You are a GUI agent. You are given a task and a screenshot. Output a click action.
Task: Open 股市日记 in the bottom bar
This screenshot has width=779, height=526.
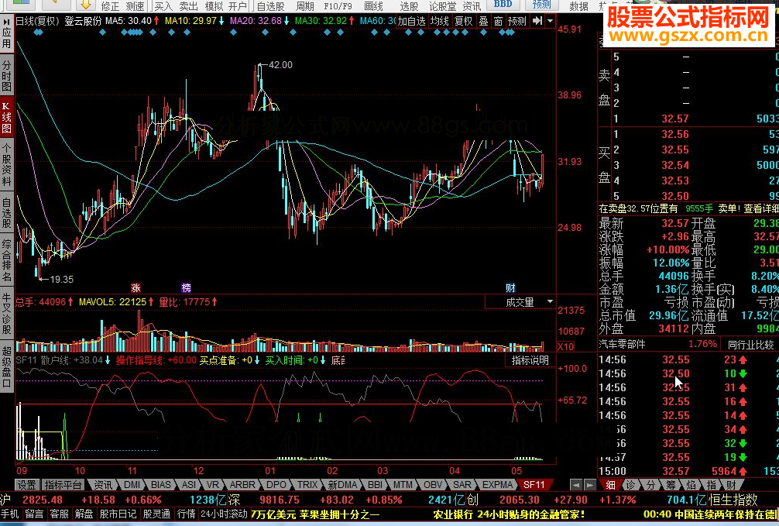pos(118,514)
